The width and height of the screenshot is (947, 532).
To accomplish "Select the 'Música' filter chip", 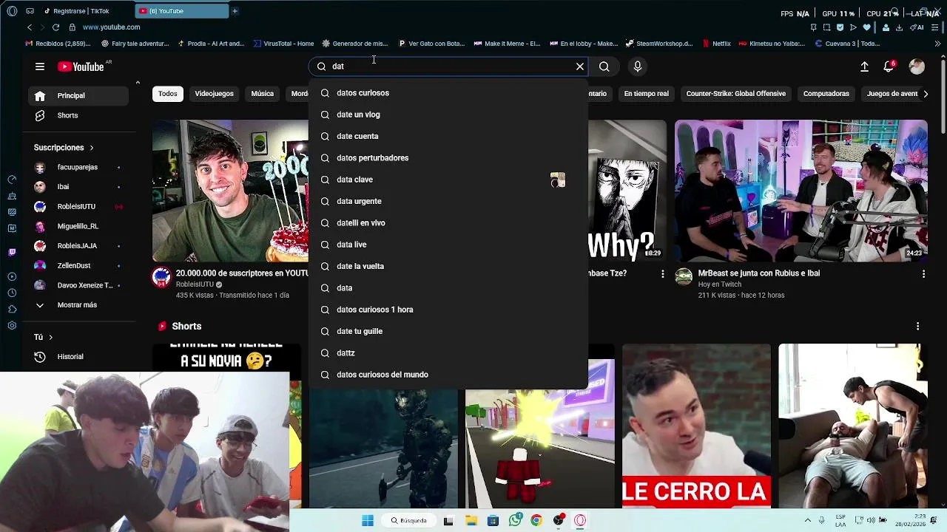I will [x=262, y=94].
